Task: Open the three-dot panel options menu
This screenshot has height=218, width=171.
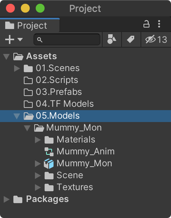Action: pos(159,24)
